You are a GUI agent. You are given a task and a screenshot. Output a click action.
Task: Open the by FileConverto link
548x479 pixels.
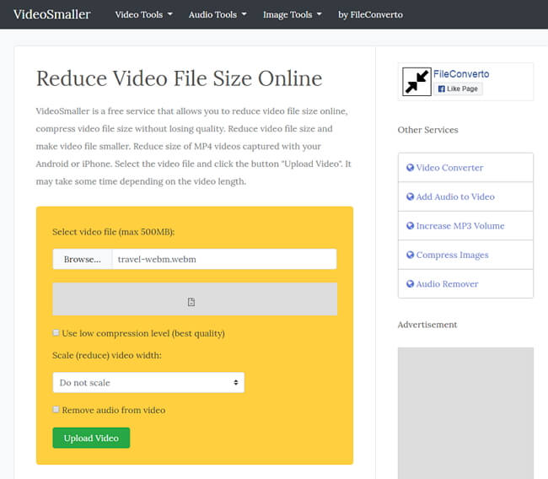pyautogui.click(x=370, y=14)
